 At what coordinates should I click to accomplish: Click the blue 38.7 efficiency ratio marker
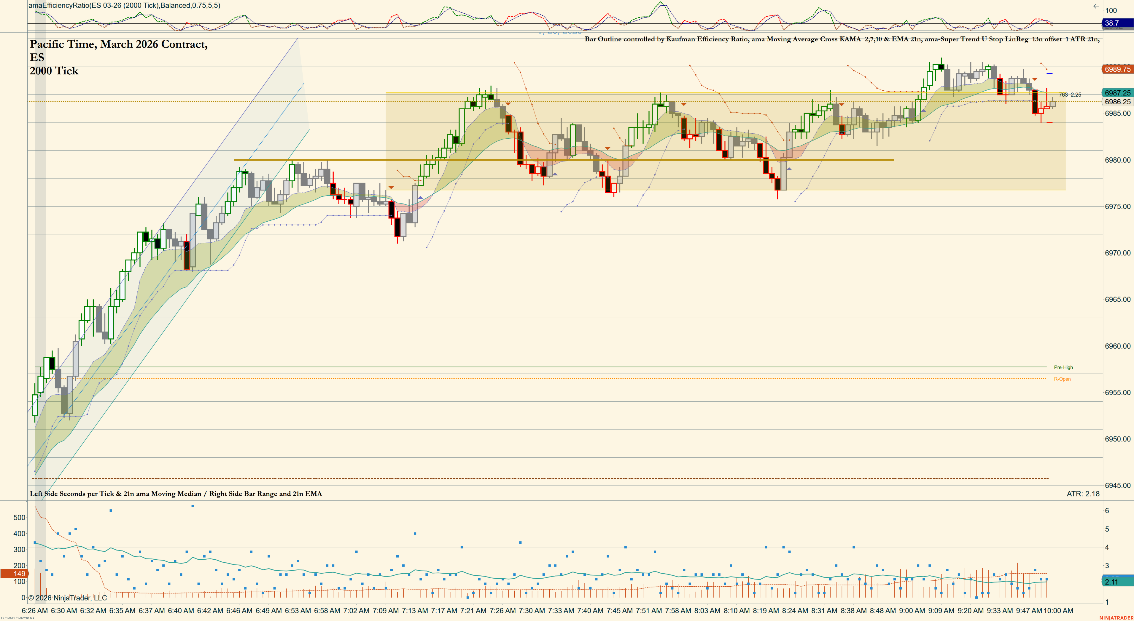1118,23
